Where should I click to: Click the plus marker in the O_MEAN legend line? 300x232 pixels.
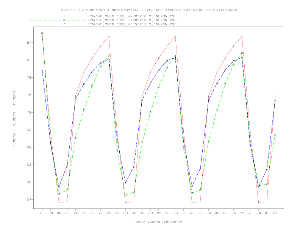click(x=64, y=16)
